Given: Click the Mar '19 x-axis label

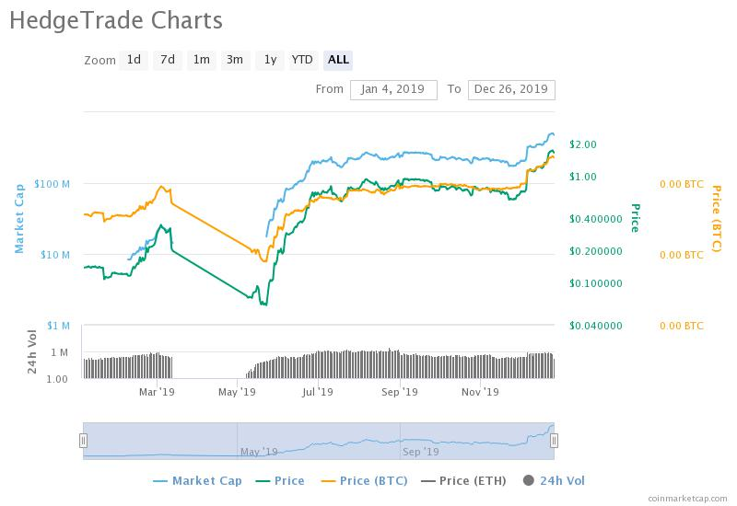Looking at the screenshot, I should click(x=157, y=392).
